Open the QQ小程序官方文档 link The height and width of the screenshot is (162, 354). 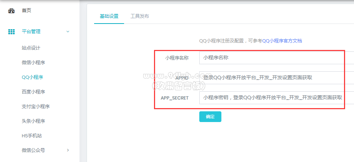(x=282, y=41)
